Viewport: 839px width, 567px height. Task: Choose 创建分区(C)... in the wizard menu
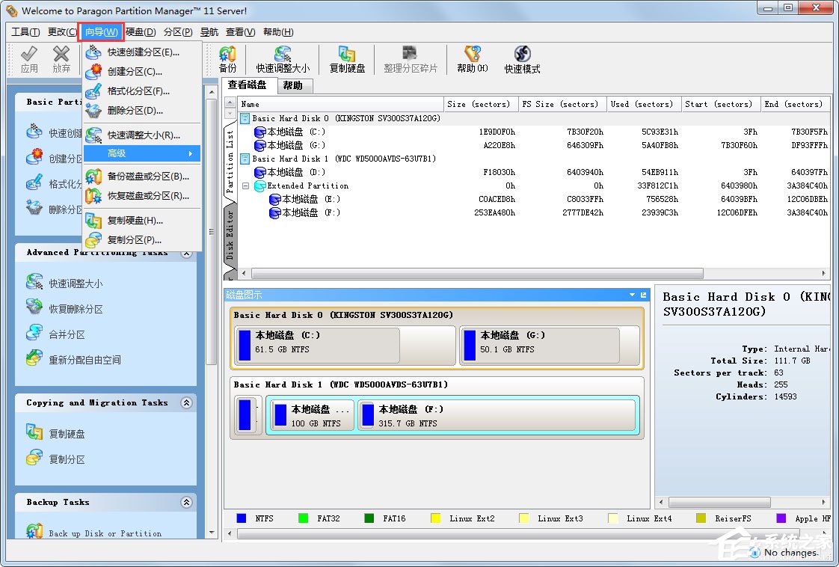pos(142,71)
